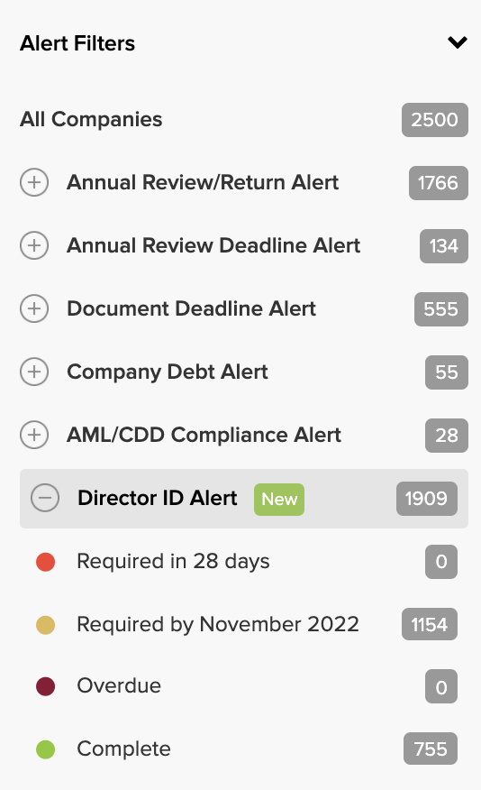481x790 pixels.
Task: Collapse Director ID Alert minus icon
Action: 45,498
